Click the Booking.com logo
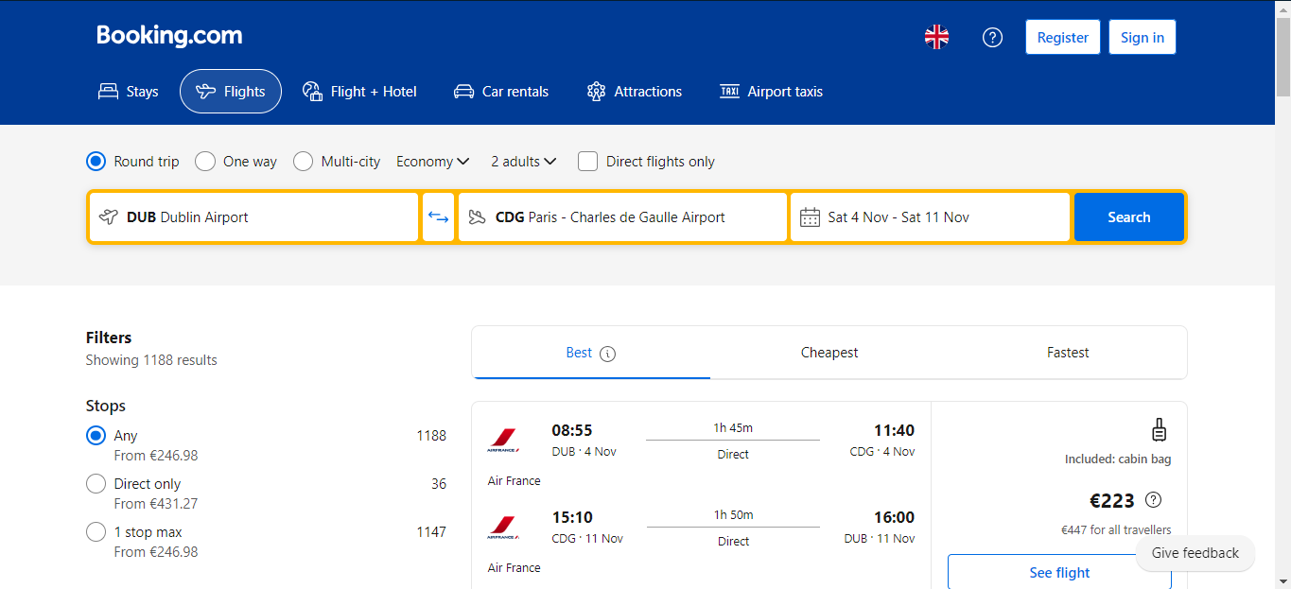The height and width of the screenshot is (589, 1291). point(169,36)
